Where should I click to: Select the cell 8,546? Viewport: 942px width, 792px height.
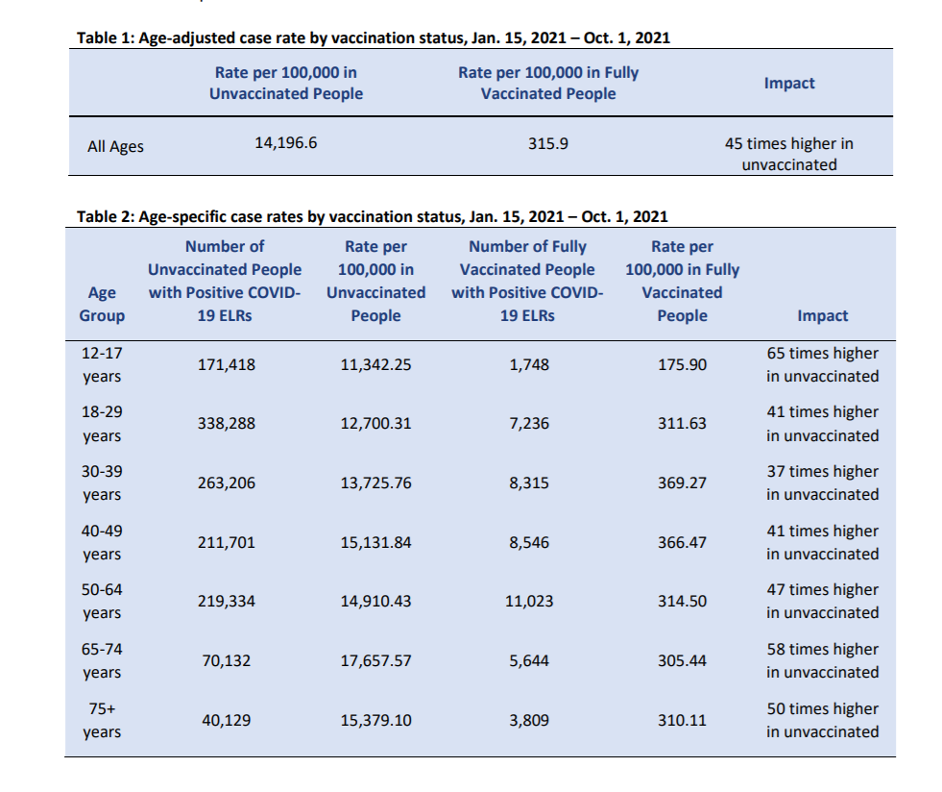click(529, 543)
